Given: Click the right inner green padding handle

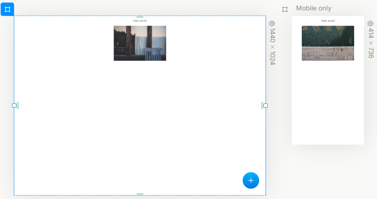Looking at the screenshot, I should [262, 106].
